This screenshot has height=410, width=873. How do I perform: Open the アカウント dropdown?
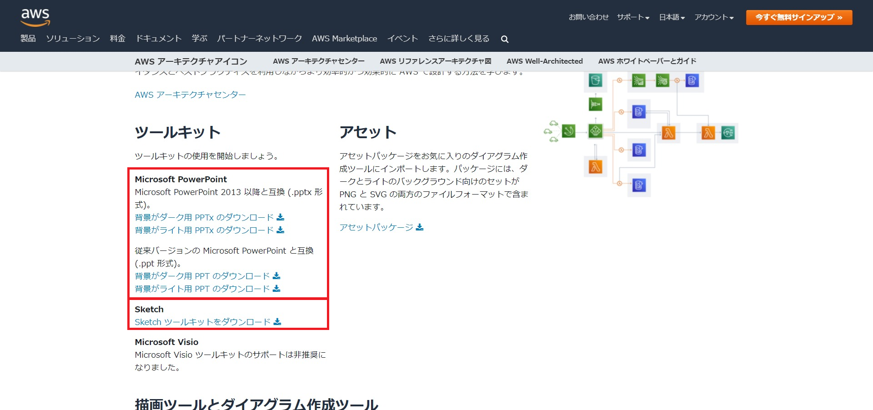click(714, 17)
